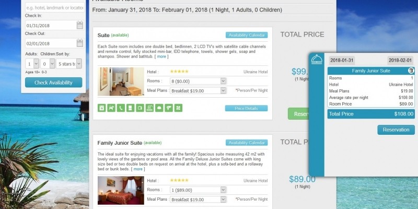The height and width of the screenshot is (209, 418).
Task: Delete Family Junior Suite from cart
Action: pos(411,71)
